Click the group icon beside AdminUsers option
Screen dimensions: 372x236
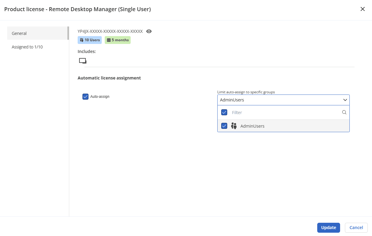tap(234, 126)
